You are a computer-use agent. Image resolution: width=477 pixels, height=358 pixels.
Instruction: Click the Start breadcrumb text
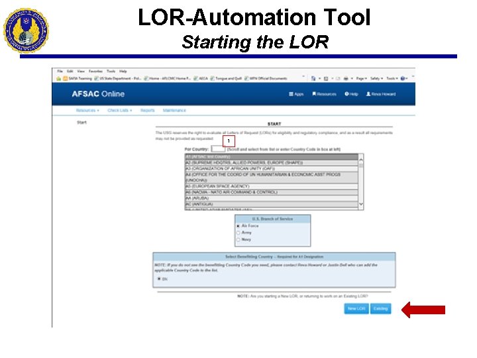[x=81, y=123]
